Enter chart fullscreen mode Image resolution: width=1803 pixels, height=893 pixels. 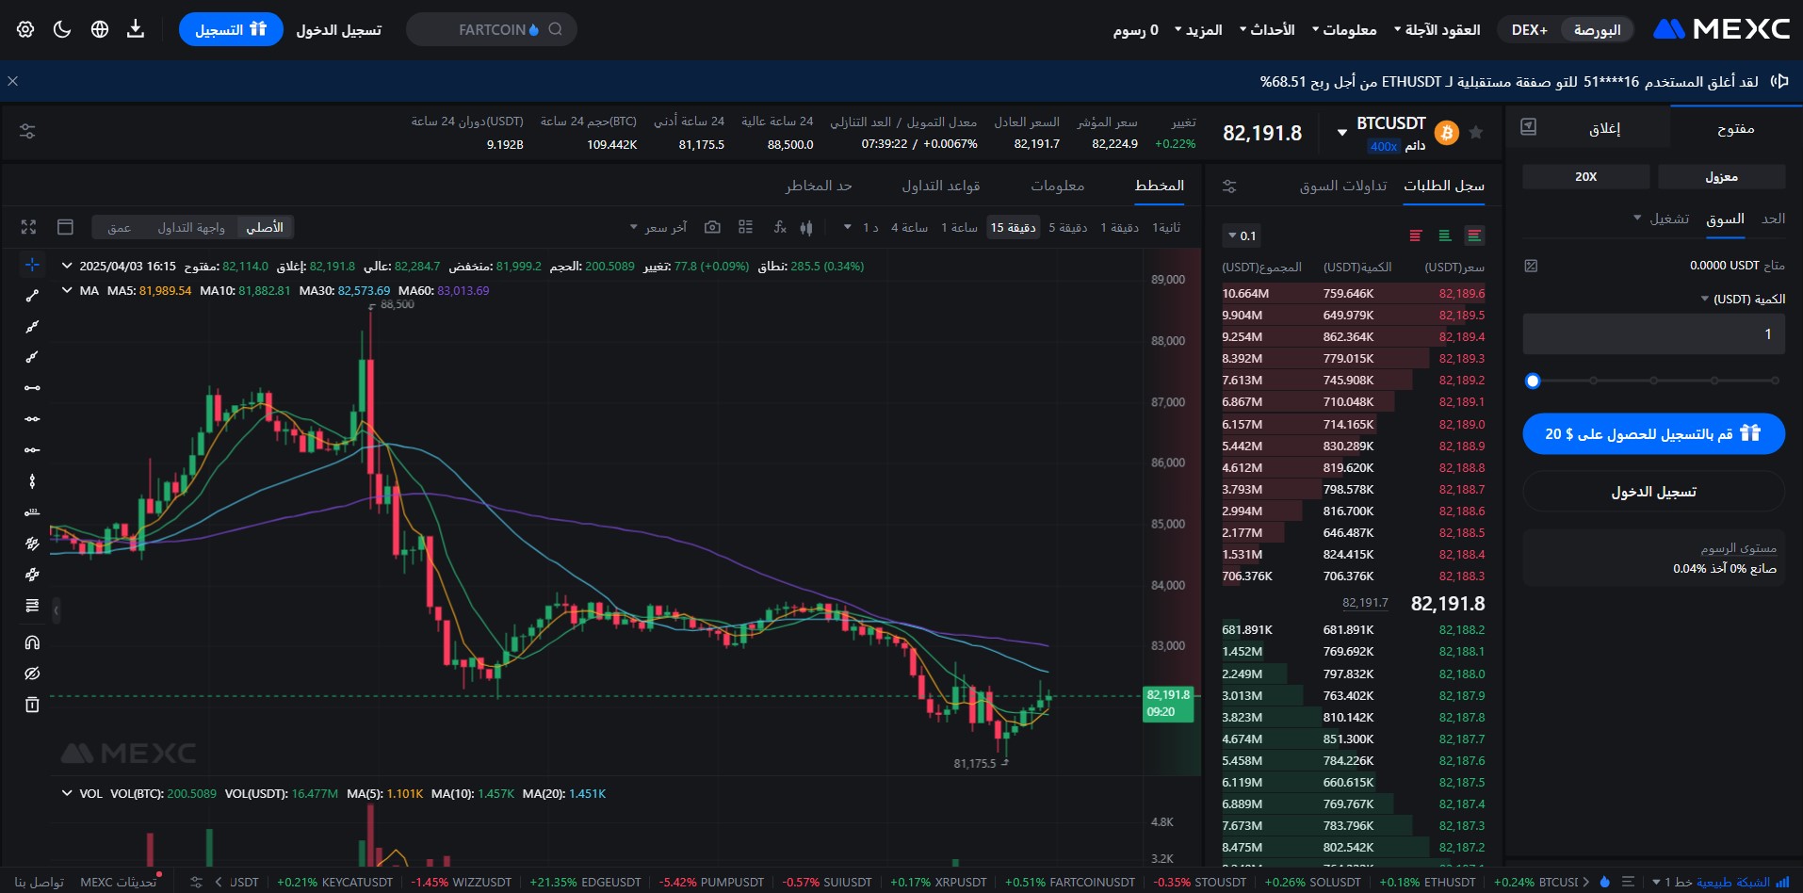click(28, 227)
